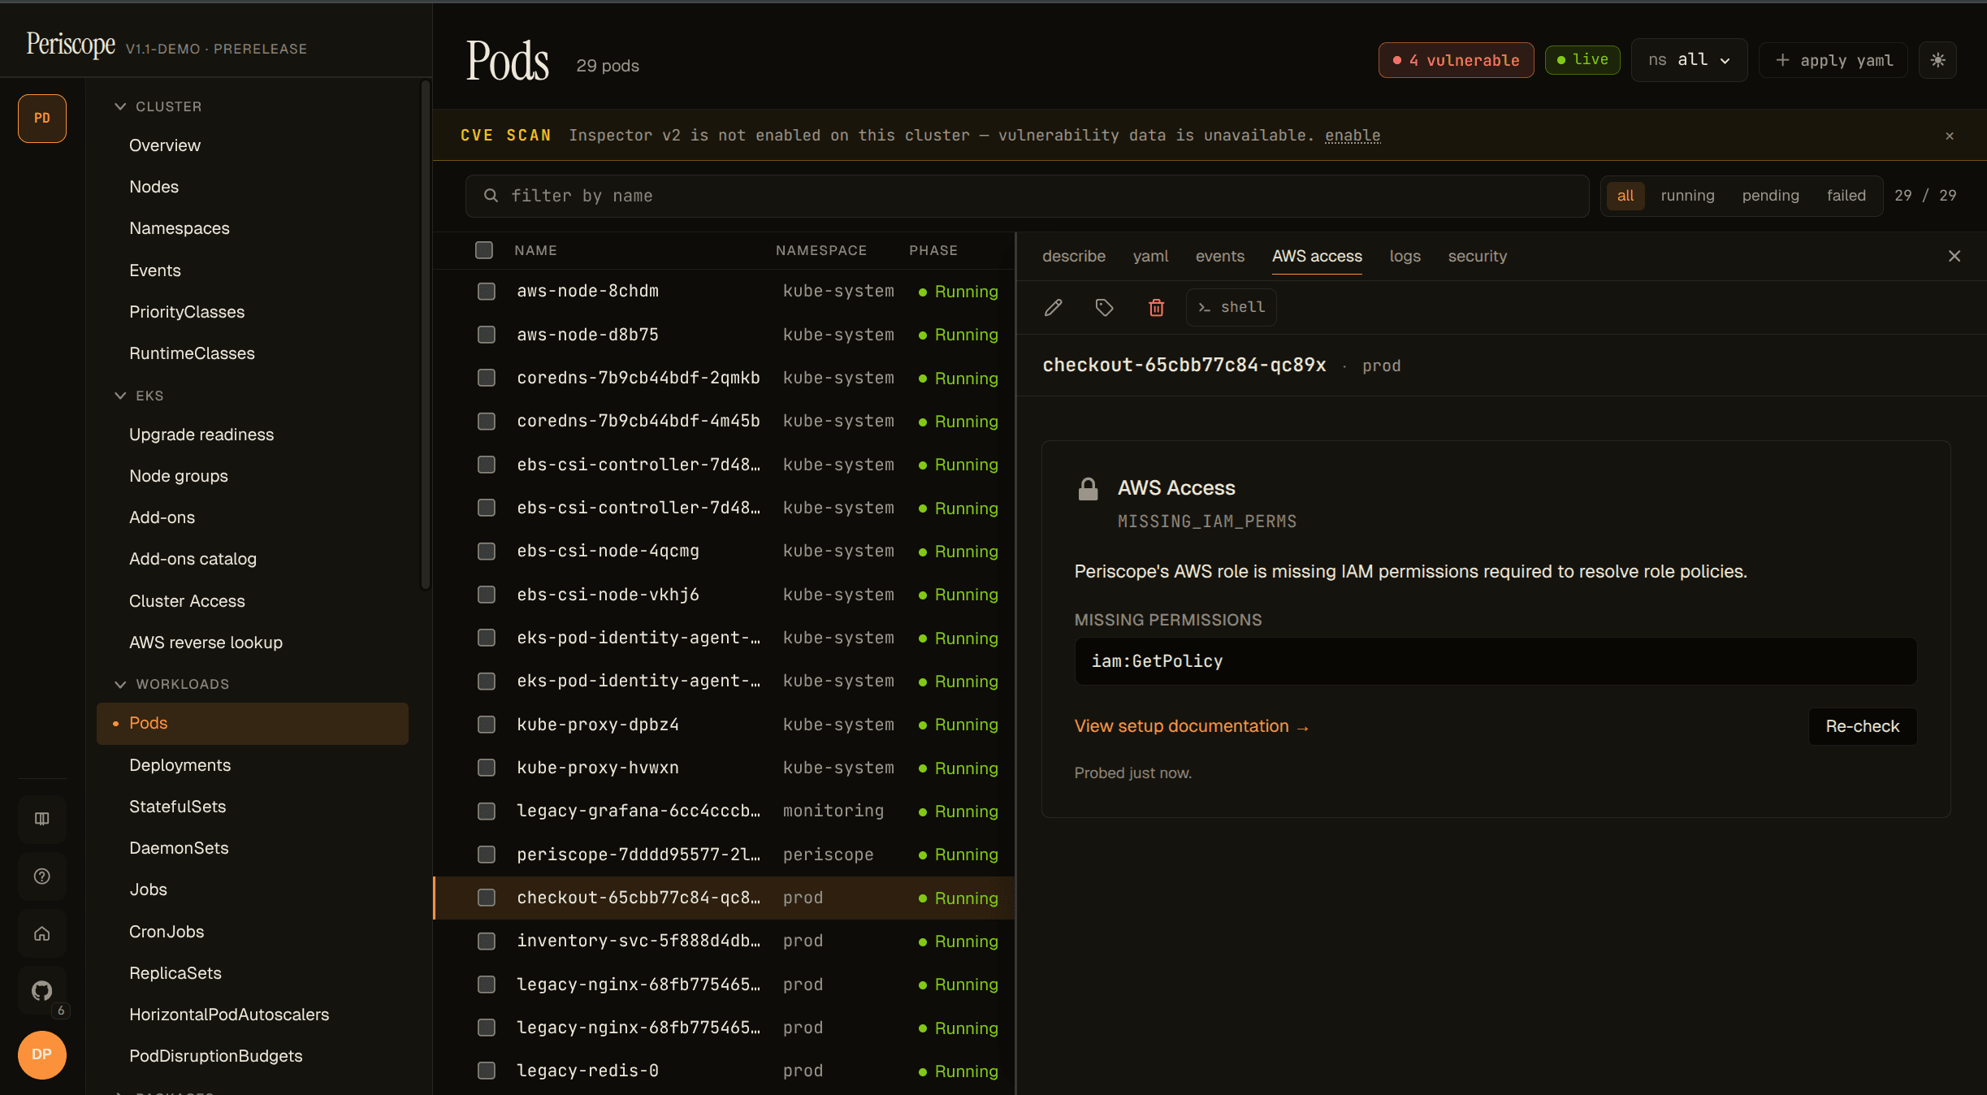Delete the pod with the trash icon
Image resolution: width=1987 pixels, height=1095 pixels.
[x=1156, y=307]
